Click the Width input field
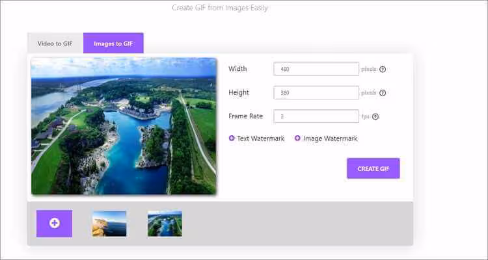The height and width of the screenshot is (260, 488). coord(316,69)
